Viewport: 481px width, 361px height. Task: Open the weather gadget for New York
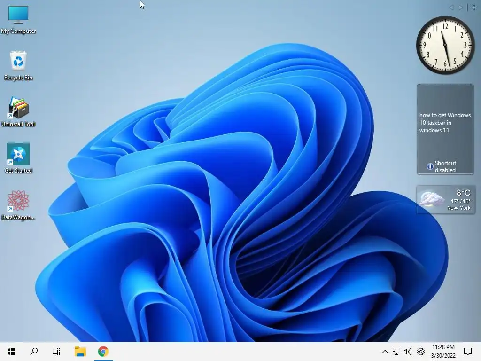[x=445, y=200]
